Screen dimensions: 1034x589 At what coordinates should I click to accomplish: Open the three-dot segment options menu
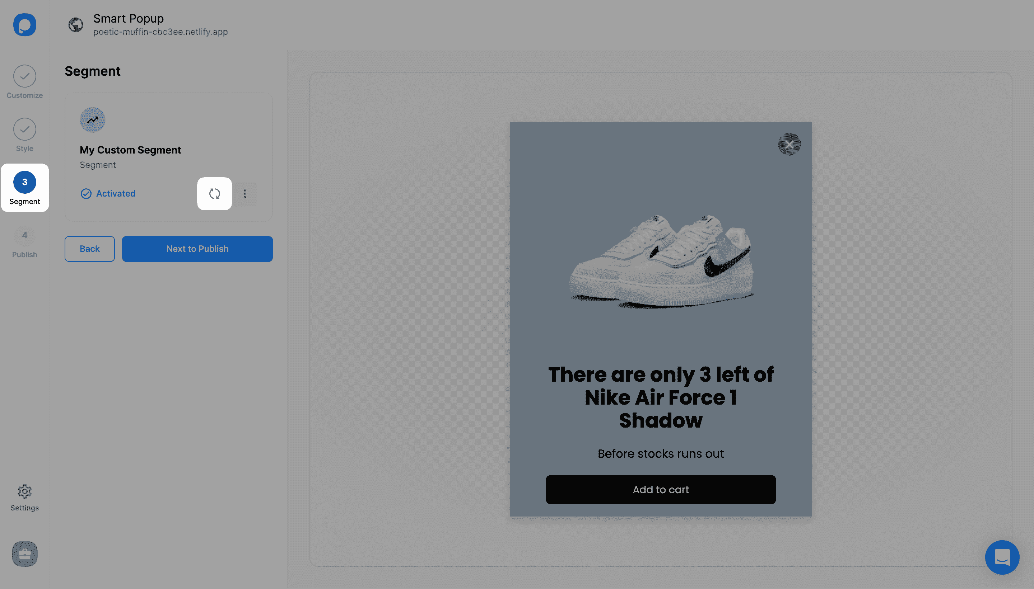[x=245, y=194]
